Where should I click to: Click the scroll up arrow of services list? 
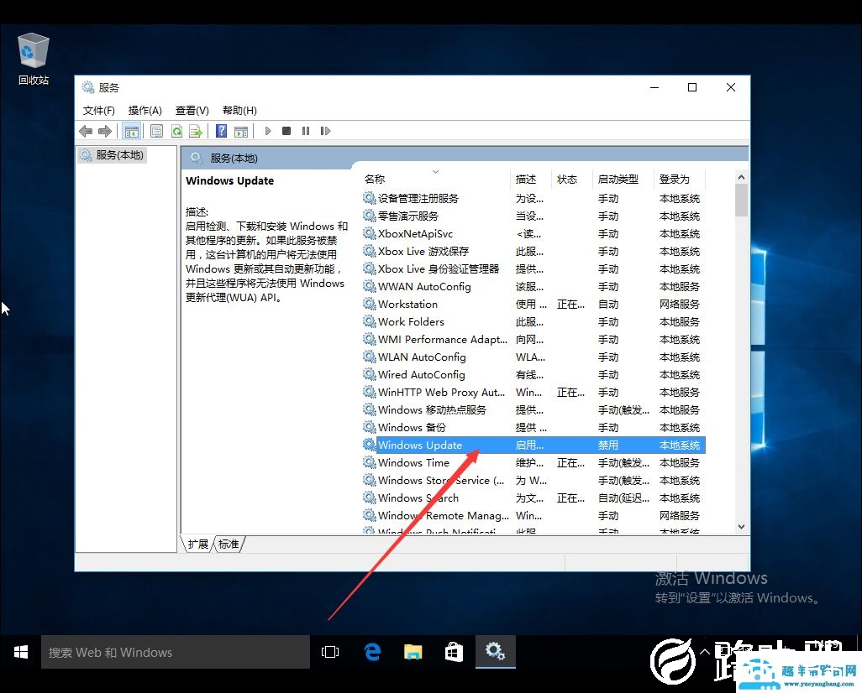[x=741, y=177]
